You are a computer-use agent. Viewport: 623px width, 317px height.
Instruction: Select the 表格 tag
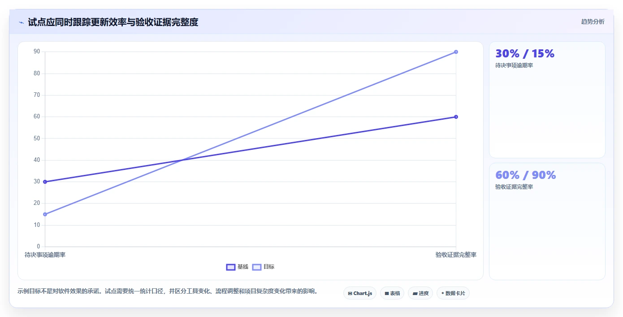pos(392,293)
